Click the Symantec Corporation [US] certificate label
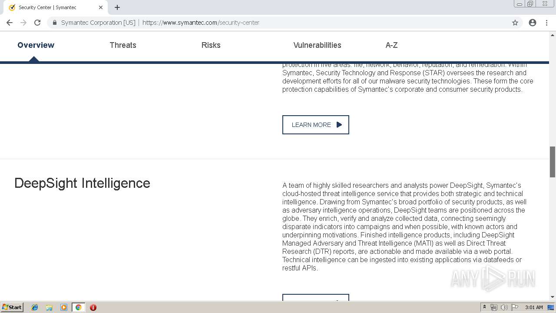The height and width of the screenshot is (313, 556). tap(98, 23)
